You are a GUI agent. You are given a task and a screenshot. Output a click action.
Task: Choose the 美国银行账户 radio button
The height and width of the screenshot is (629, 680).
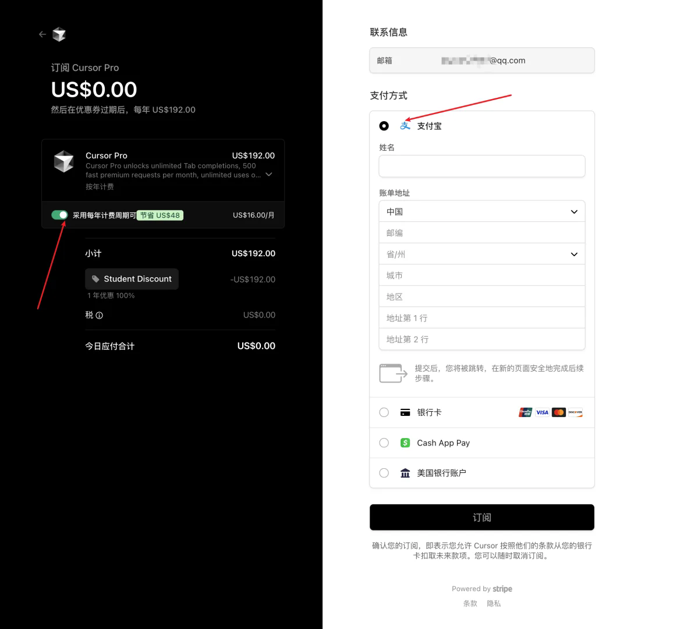[384, 473]
